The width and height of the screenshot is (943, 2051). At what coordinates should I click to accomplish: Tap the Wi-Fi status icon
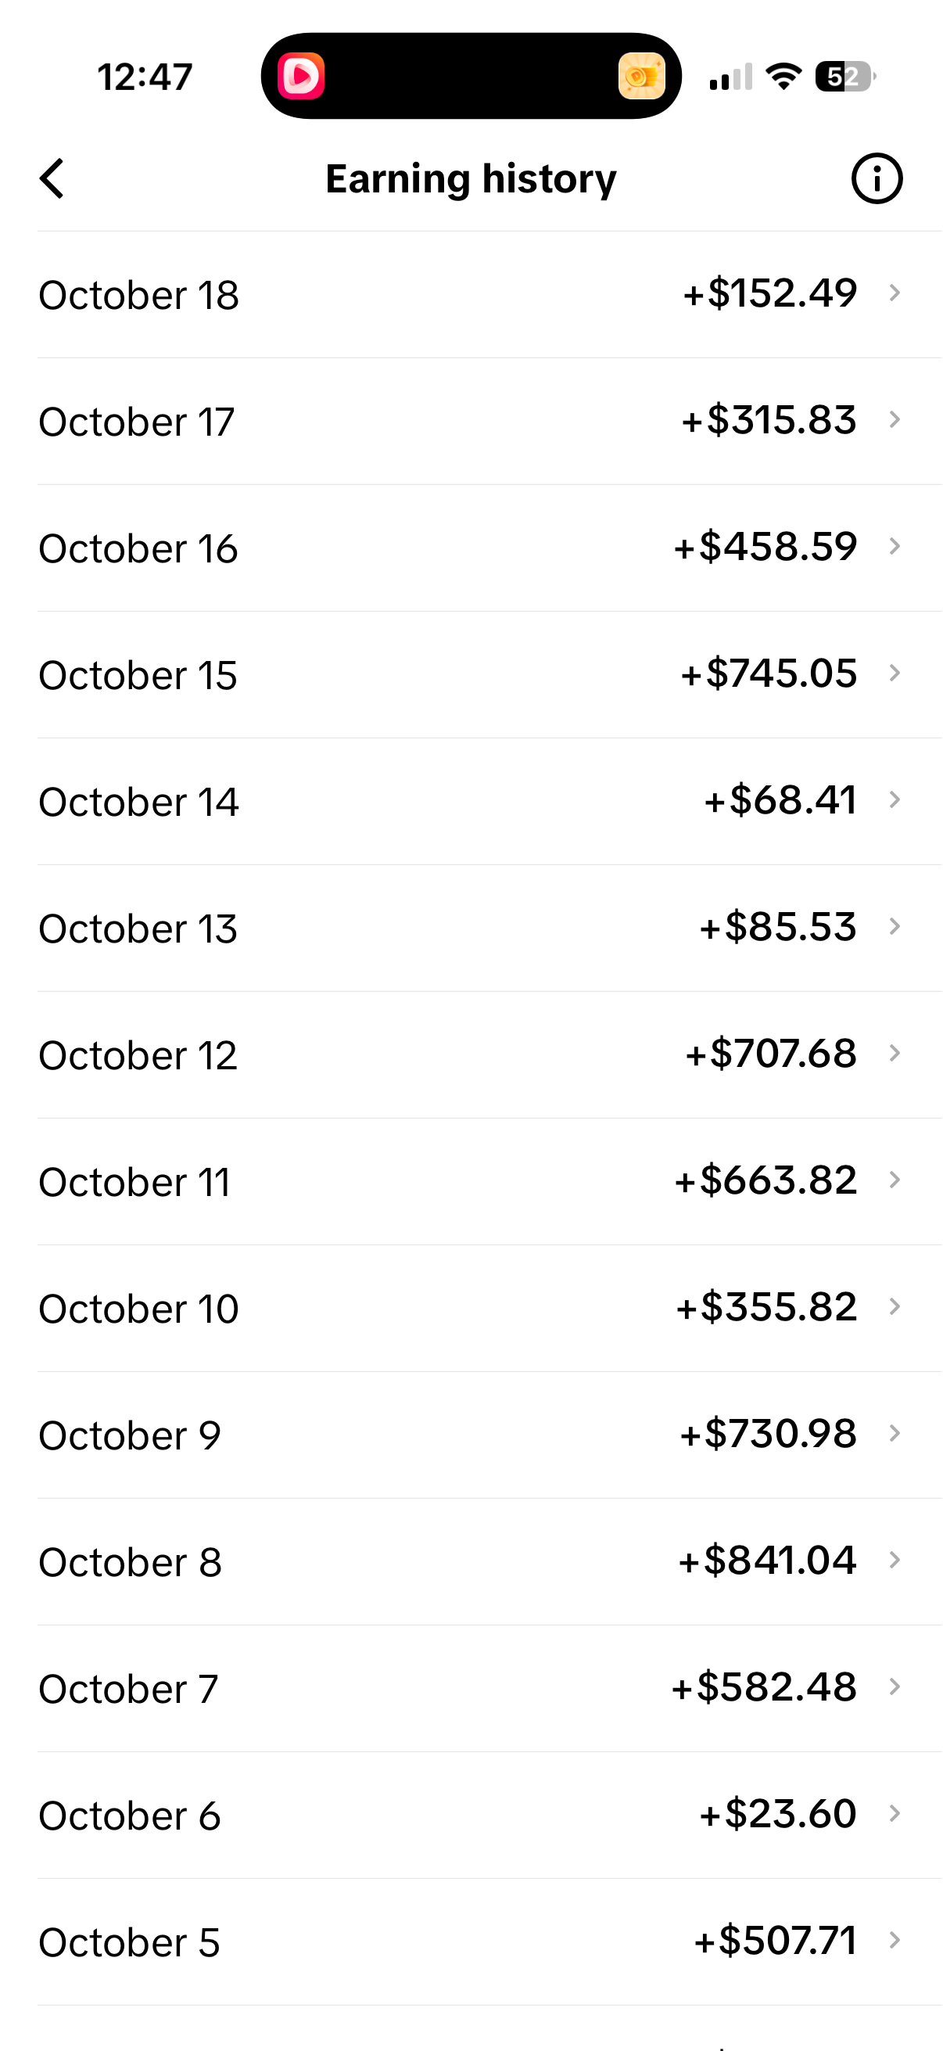[783, 77]
